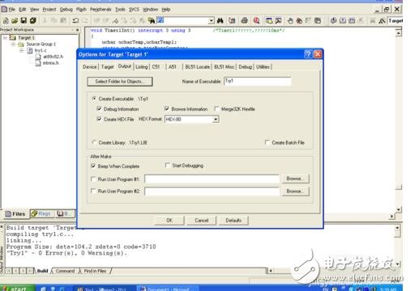Click the Print toolbar icon

click(x=245, y=20)
